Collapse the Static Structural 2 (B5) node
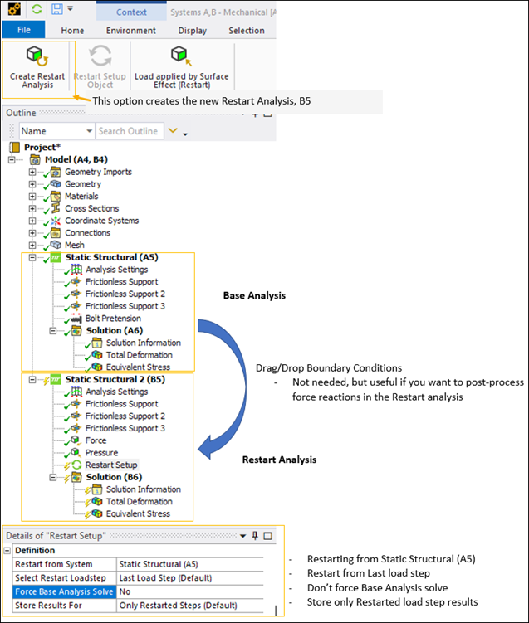This screenshot has height=623, width=529. 32,379
